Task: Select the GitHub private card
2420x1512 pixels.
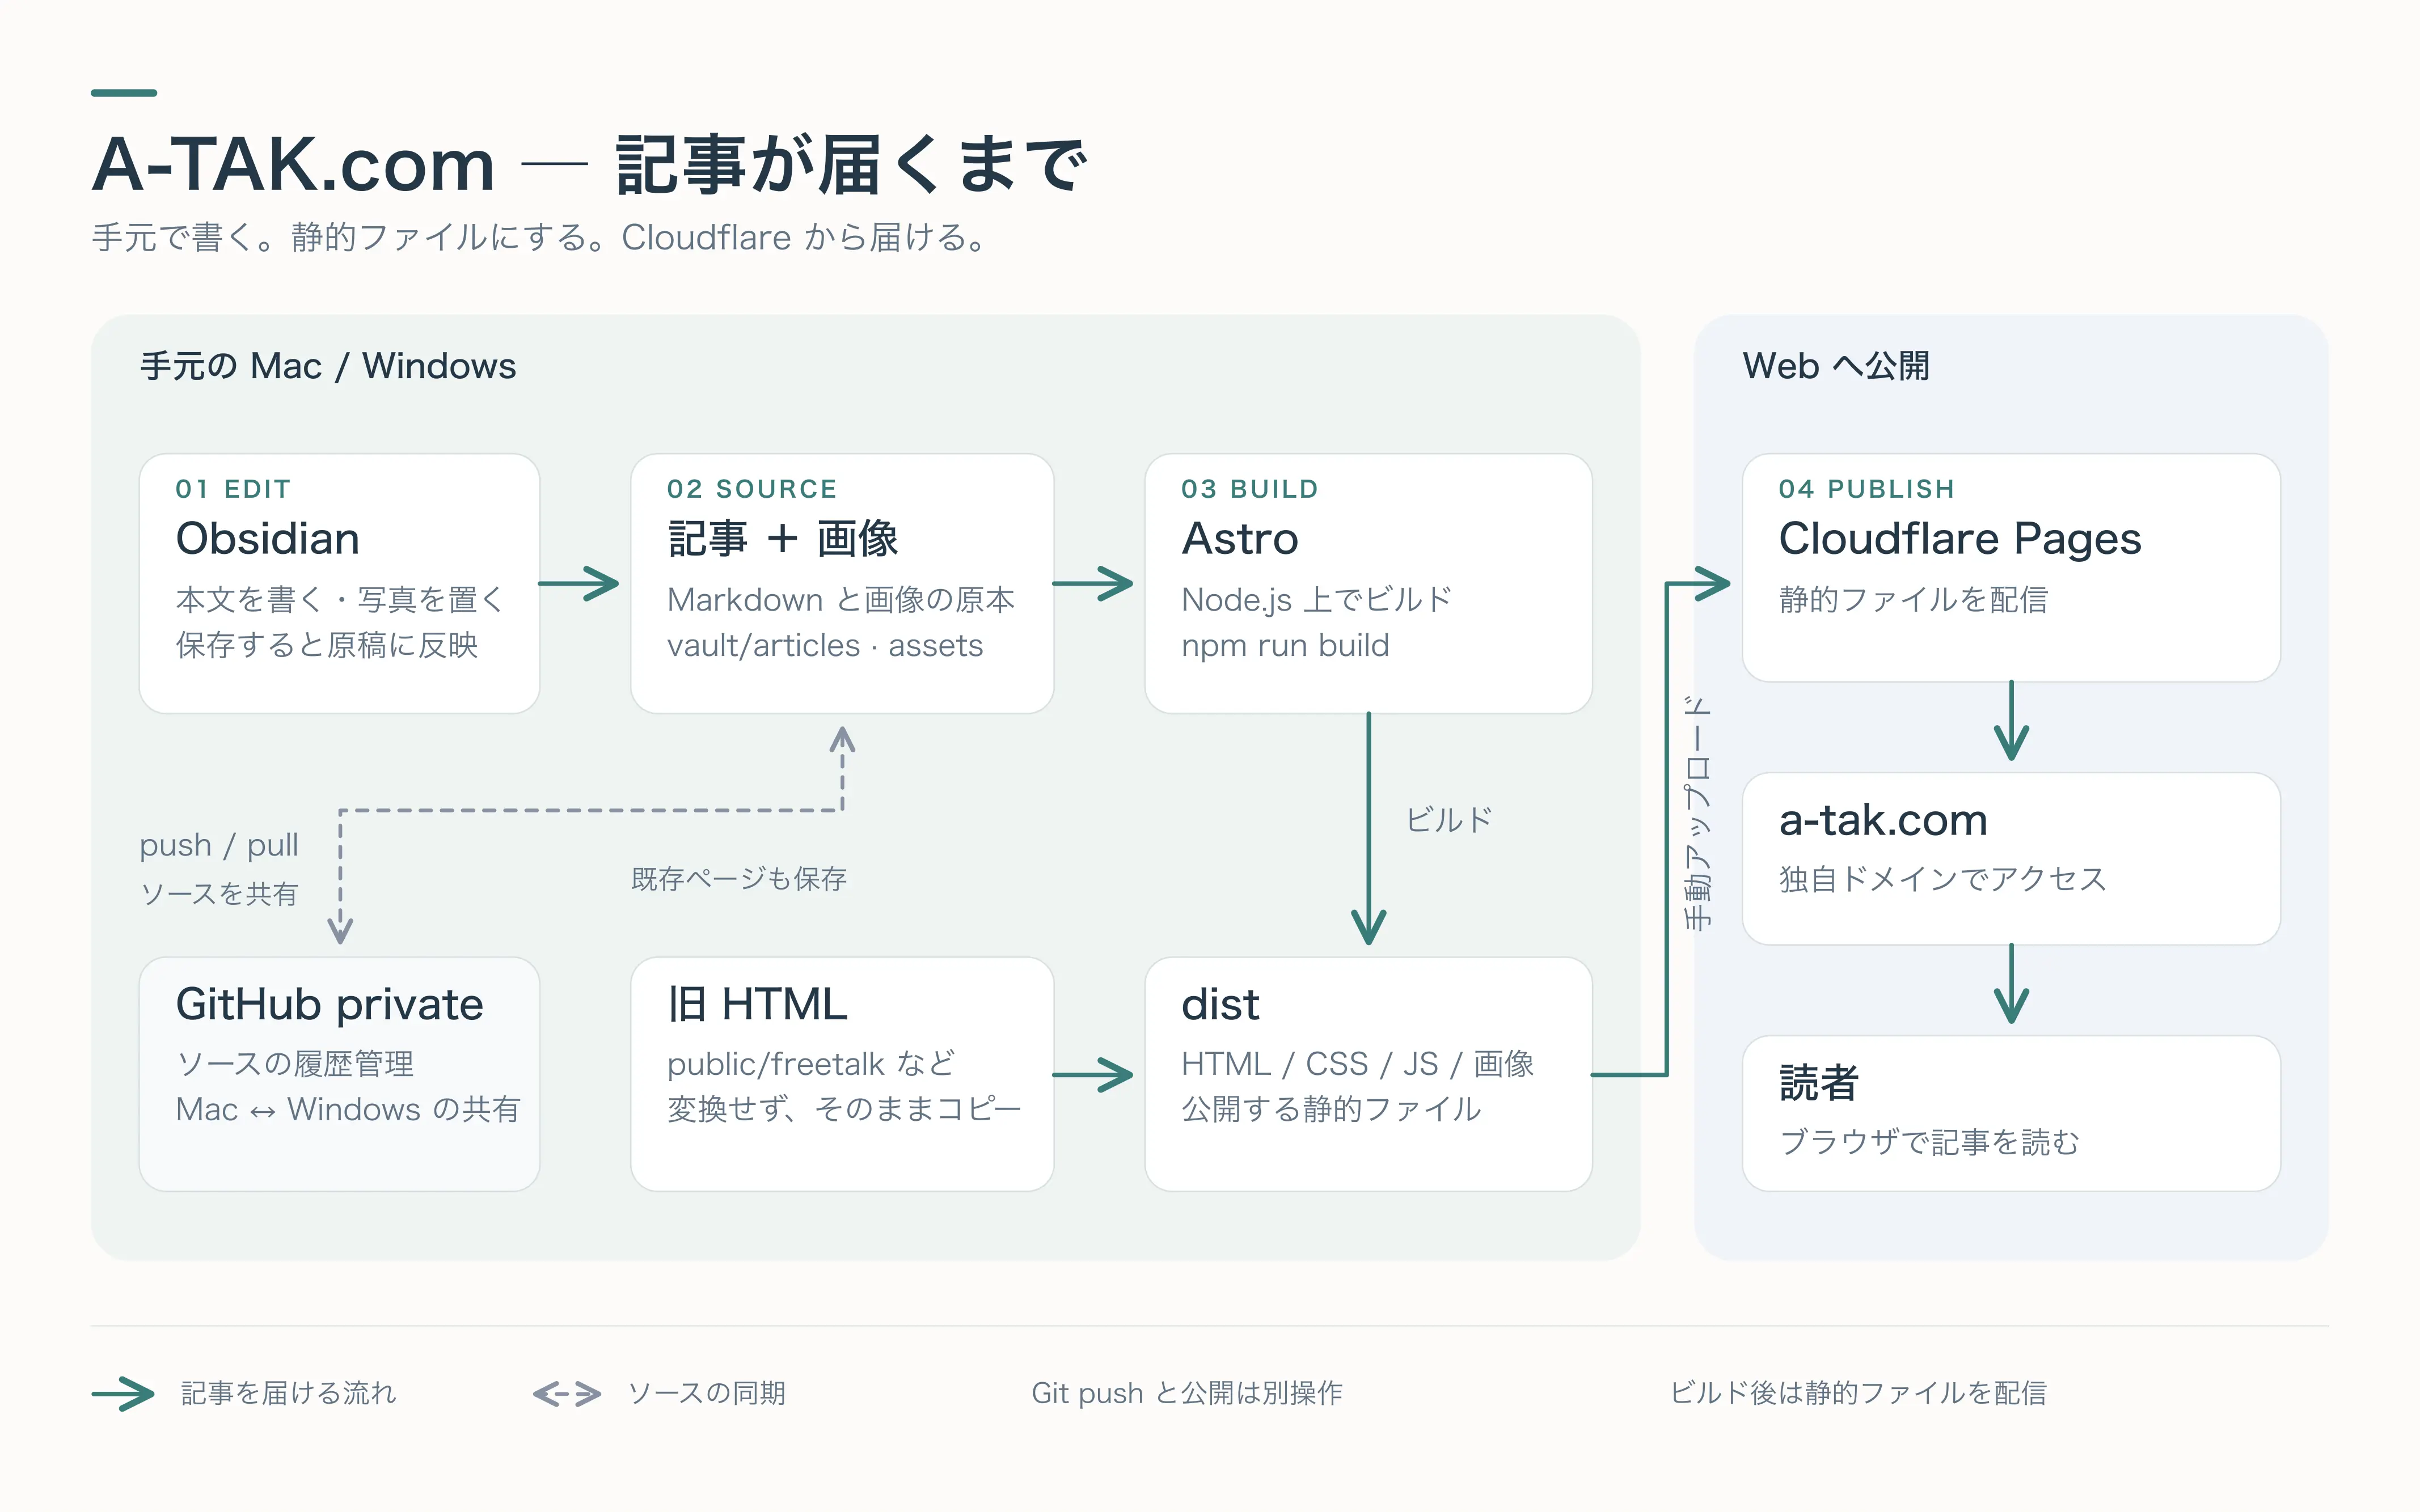Action: click(339, 1074)
